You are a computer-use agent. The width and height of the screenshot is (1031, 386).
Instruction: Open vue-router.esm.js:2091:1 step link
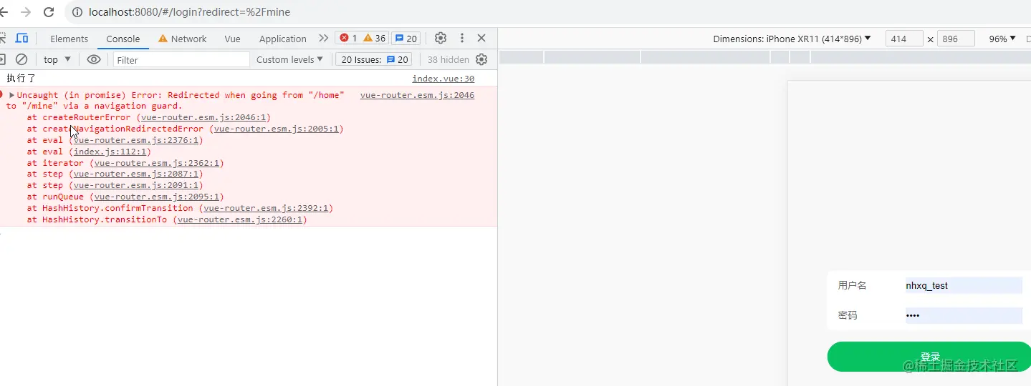136,185
